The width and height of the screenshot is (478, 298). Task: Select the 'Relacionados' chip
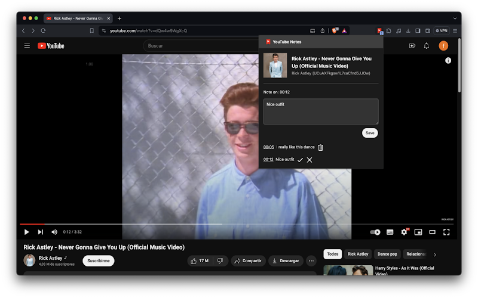point(416,254)
